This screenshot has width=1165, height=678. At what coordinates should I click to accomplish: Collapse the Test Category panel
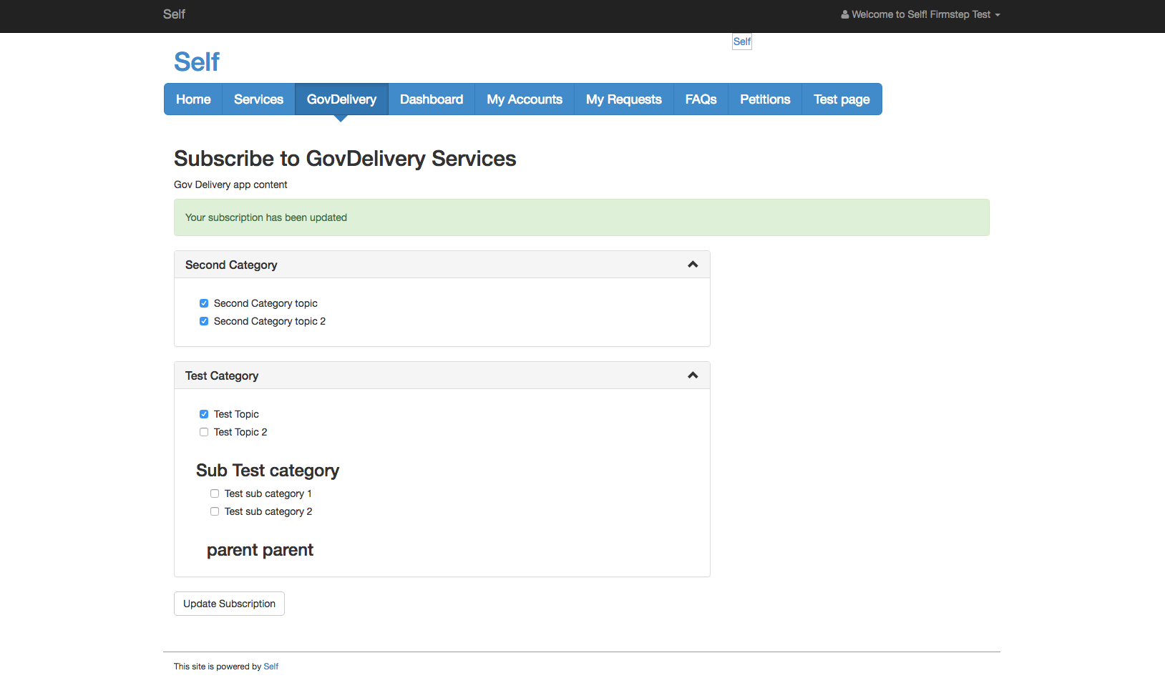click(x=692, y=375)
